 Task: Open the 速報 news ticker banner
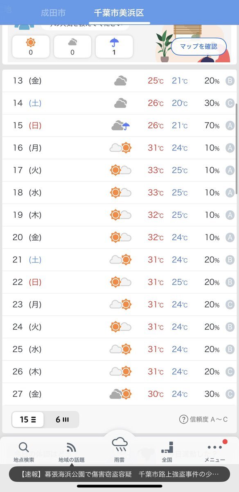(120, 474)
